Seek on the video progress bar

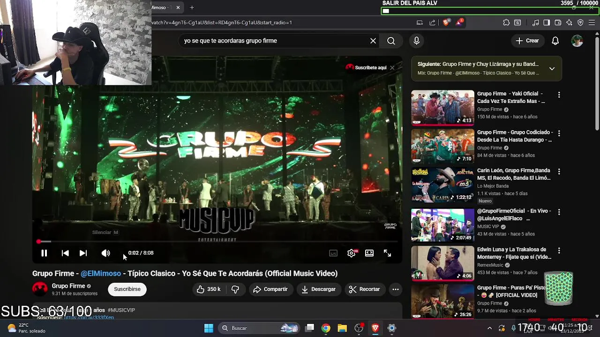(x=217, y=242)
